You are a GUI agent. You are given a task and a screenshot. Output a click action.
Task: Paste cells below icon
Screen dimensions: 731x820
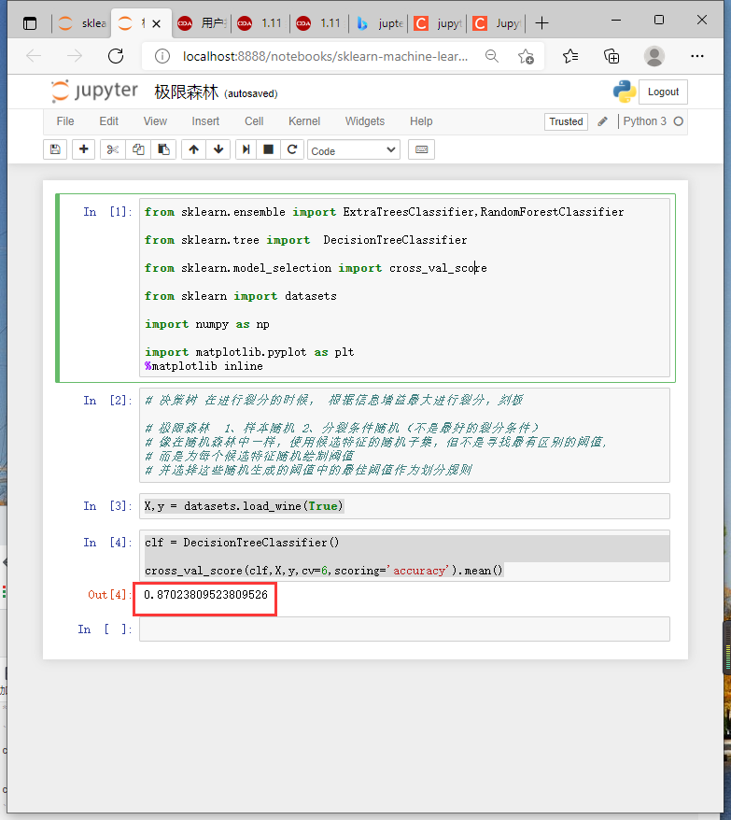(x=163, y=149)
